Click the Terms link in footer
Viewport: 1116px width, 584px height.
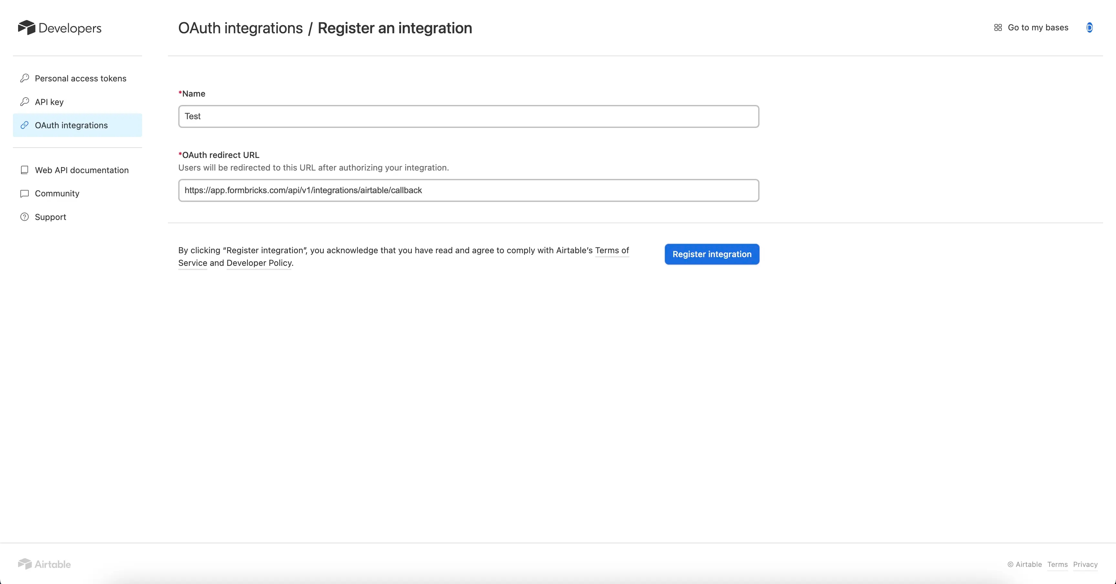point(1058,565)
